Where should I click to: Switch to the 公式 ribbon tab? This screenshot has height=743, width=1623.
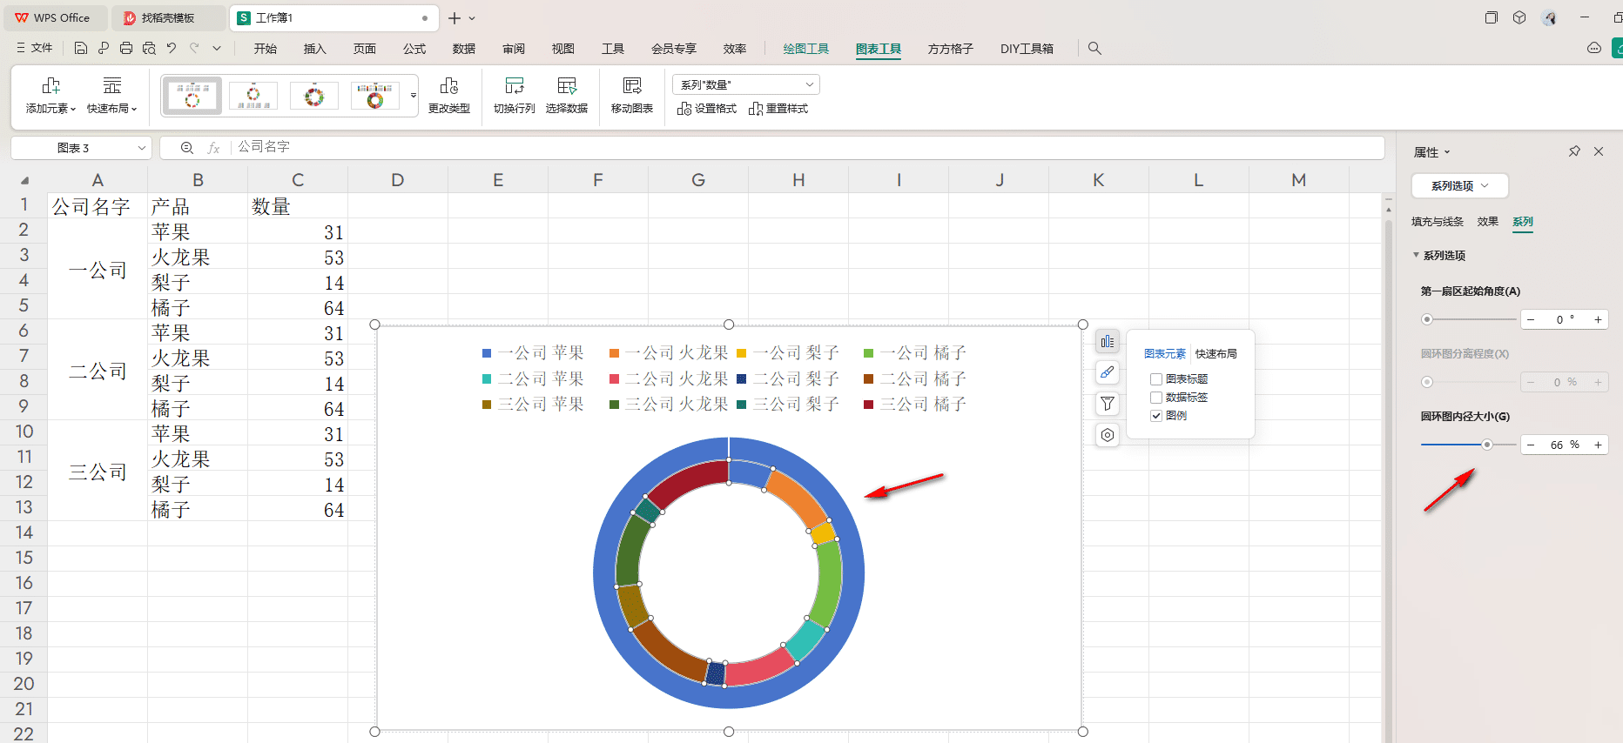[x=414, y=49]
